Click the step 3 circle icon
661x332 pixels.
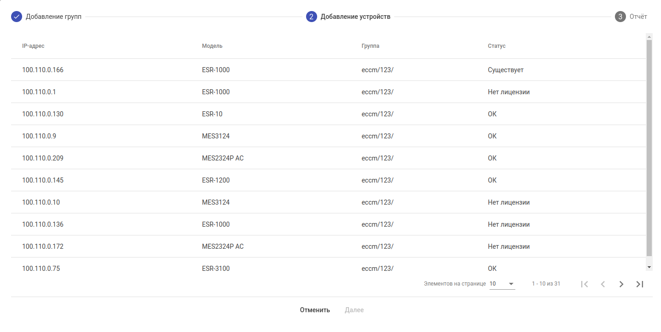pyautogui.click(x=620, y=17)
